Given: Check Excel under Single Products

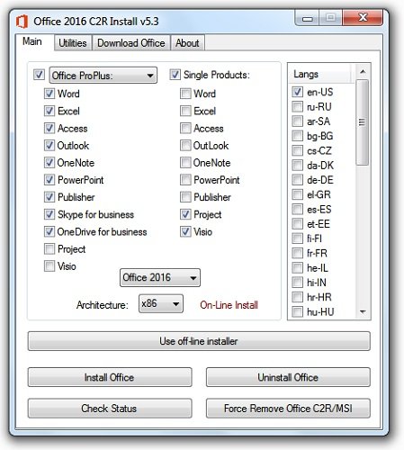Looking at the screenshot, I should tap(185, 111).
